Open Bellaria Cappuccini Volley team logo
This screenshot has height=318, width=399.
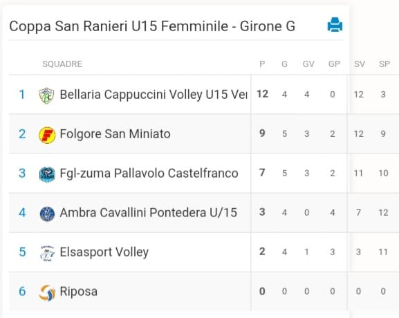[x=46, y=95]
